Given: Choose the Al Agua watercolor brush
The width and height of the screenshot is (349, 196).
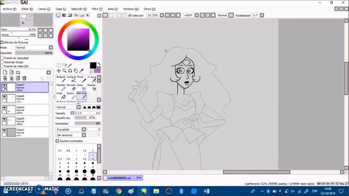Looking at the screenshot, I should 92,79.
